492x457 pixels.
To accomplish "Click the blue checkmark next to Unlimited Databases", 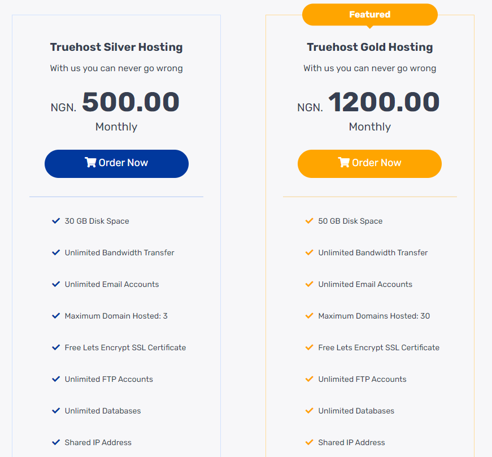I will [56, 411].
